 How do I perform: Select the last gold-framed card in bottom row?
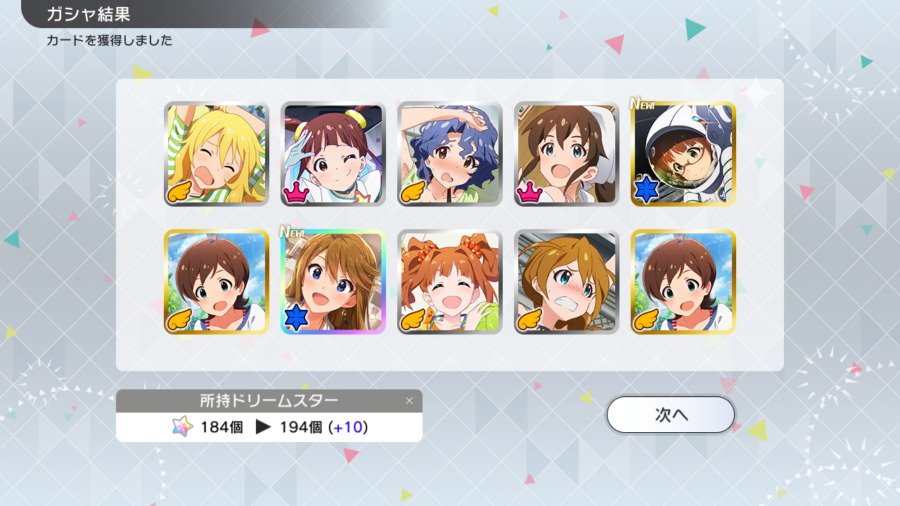coord(683,282)
